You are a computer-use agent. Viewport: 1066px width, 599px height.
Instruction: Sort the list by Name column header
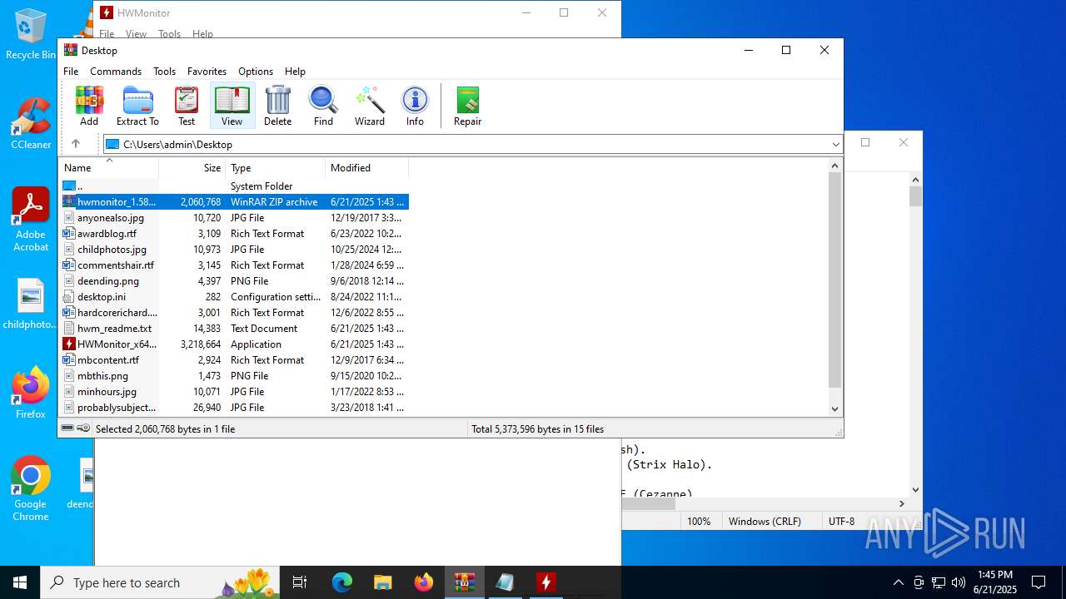coord(108,168)
